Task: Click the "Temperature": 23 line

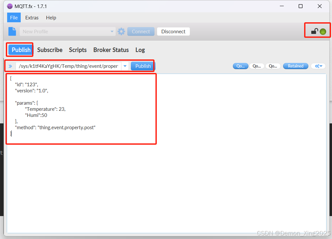Action: [x=45, y=109]
